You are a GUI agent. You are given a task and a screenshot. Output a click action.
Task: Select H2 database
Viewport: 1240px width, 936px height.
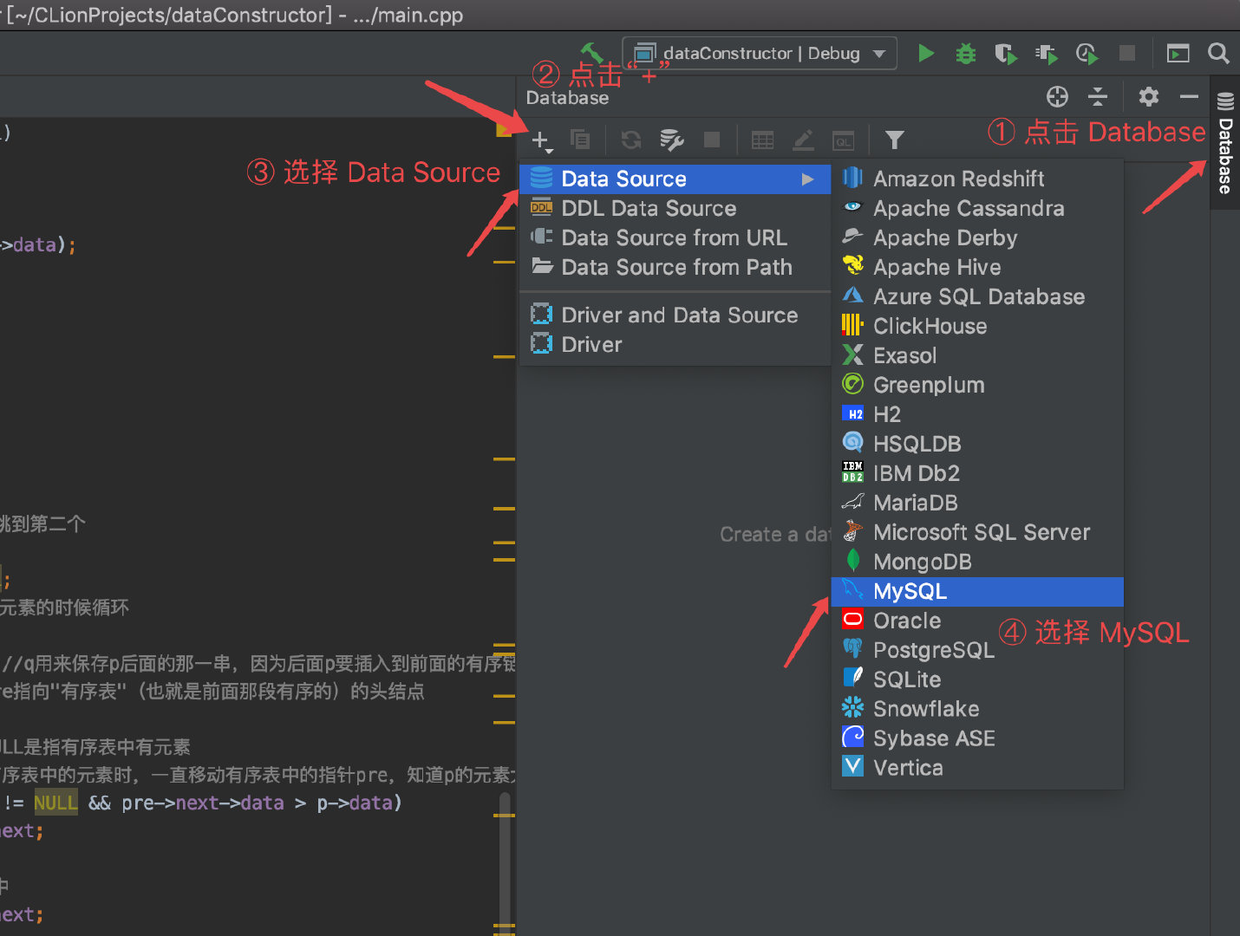click(x=977, y=415)
